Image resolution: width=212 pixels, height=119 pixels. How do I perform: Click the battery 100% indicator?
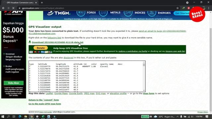pos(145,117)
